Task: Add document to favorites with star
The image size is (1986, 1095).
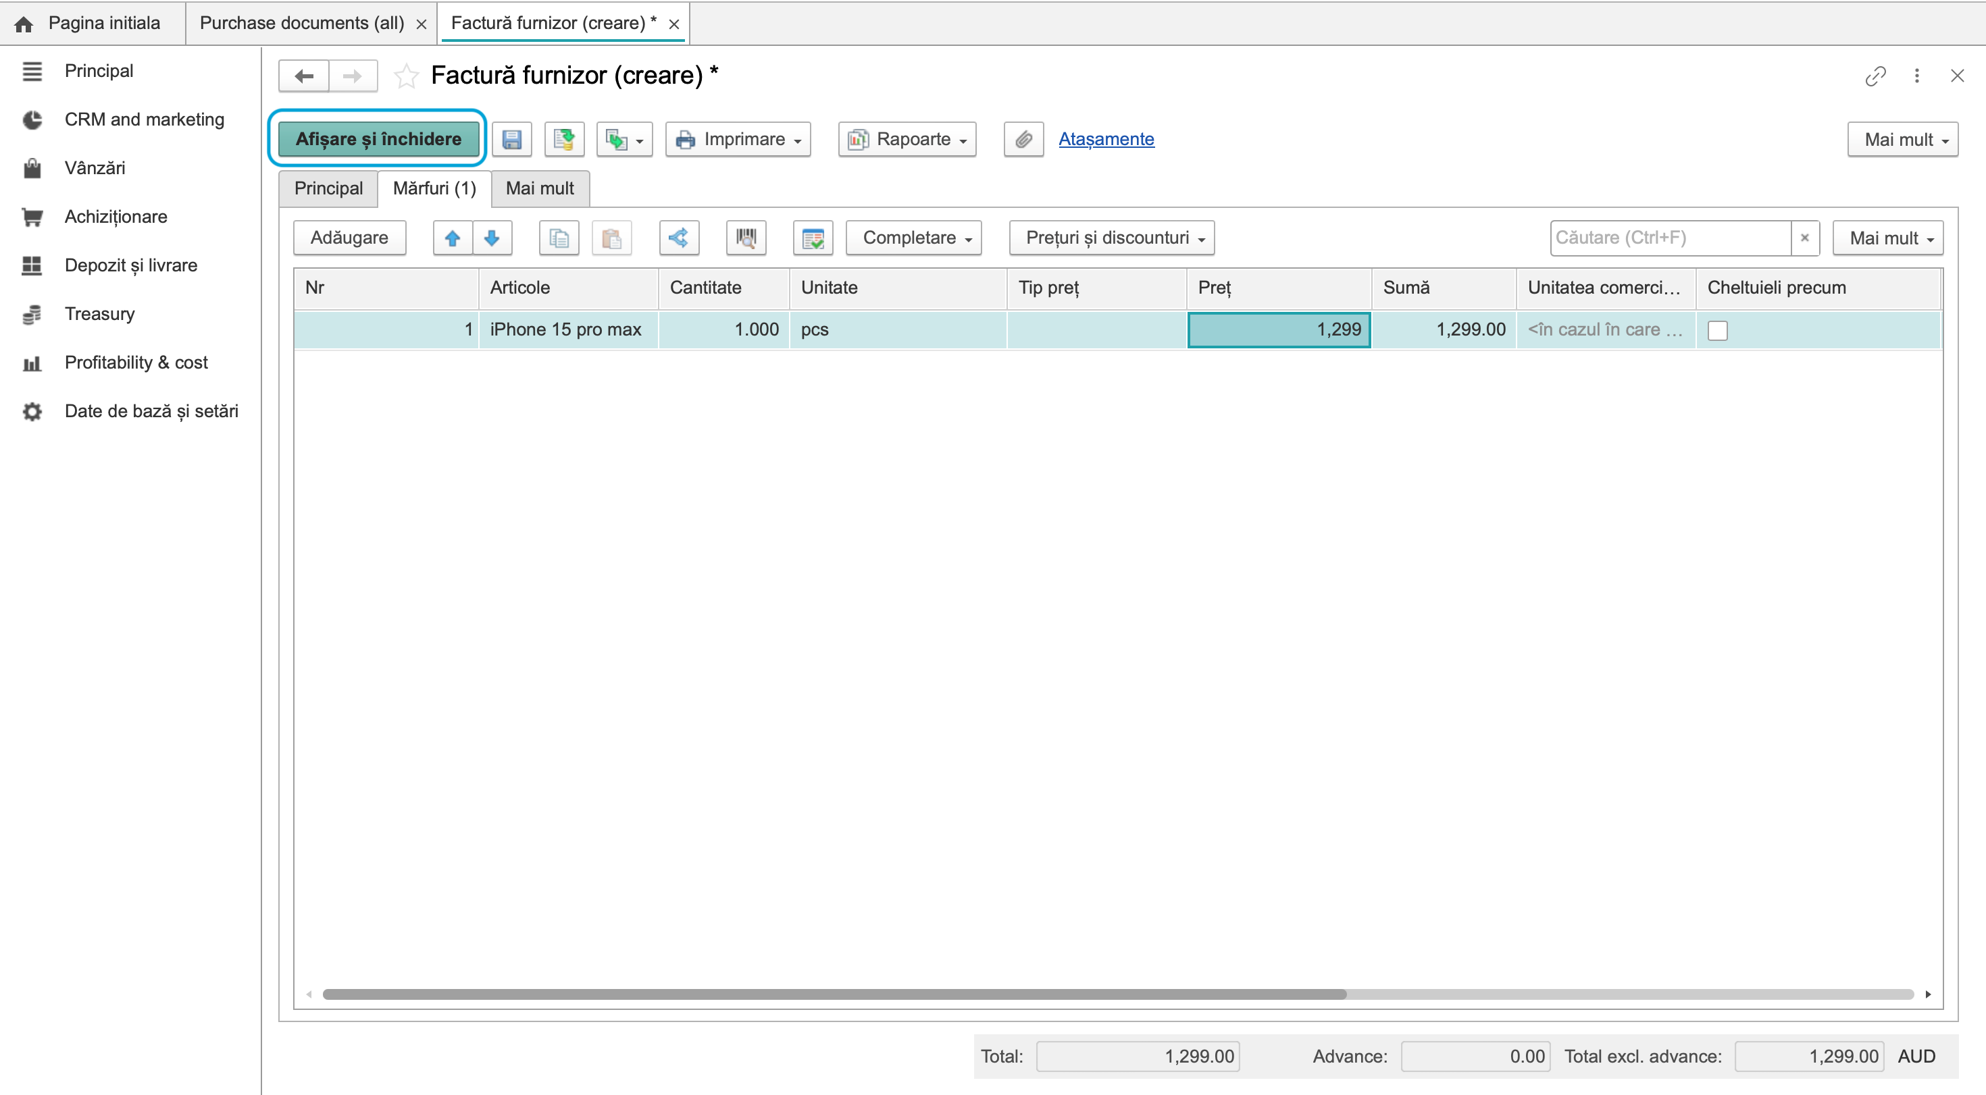Action: click(406, 76)
